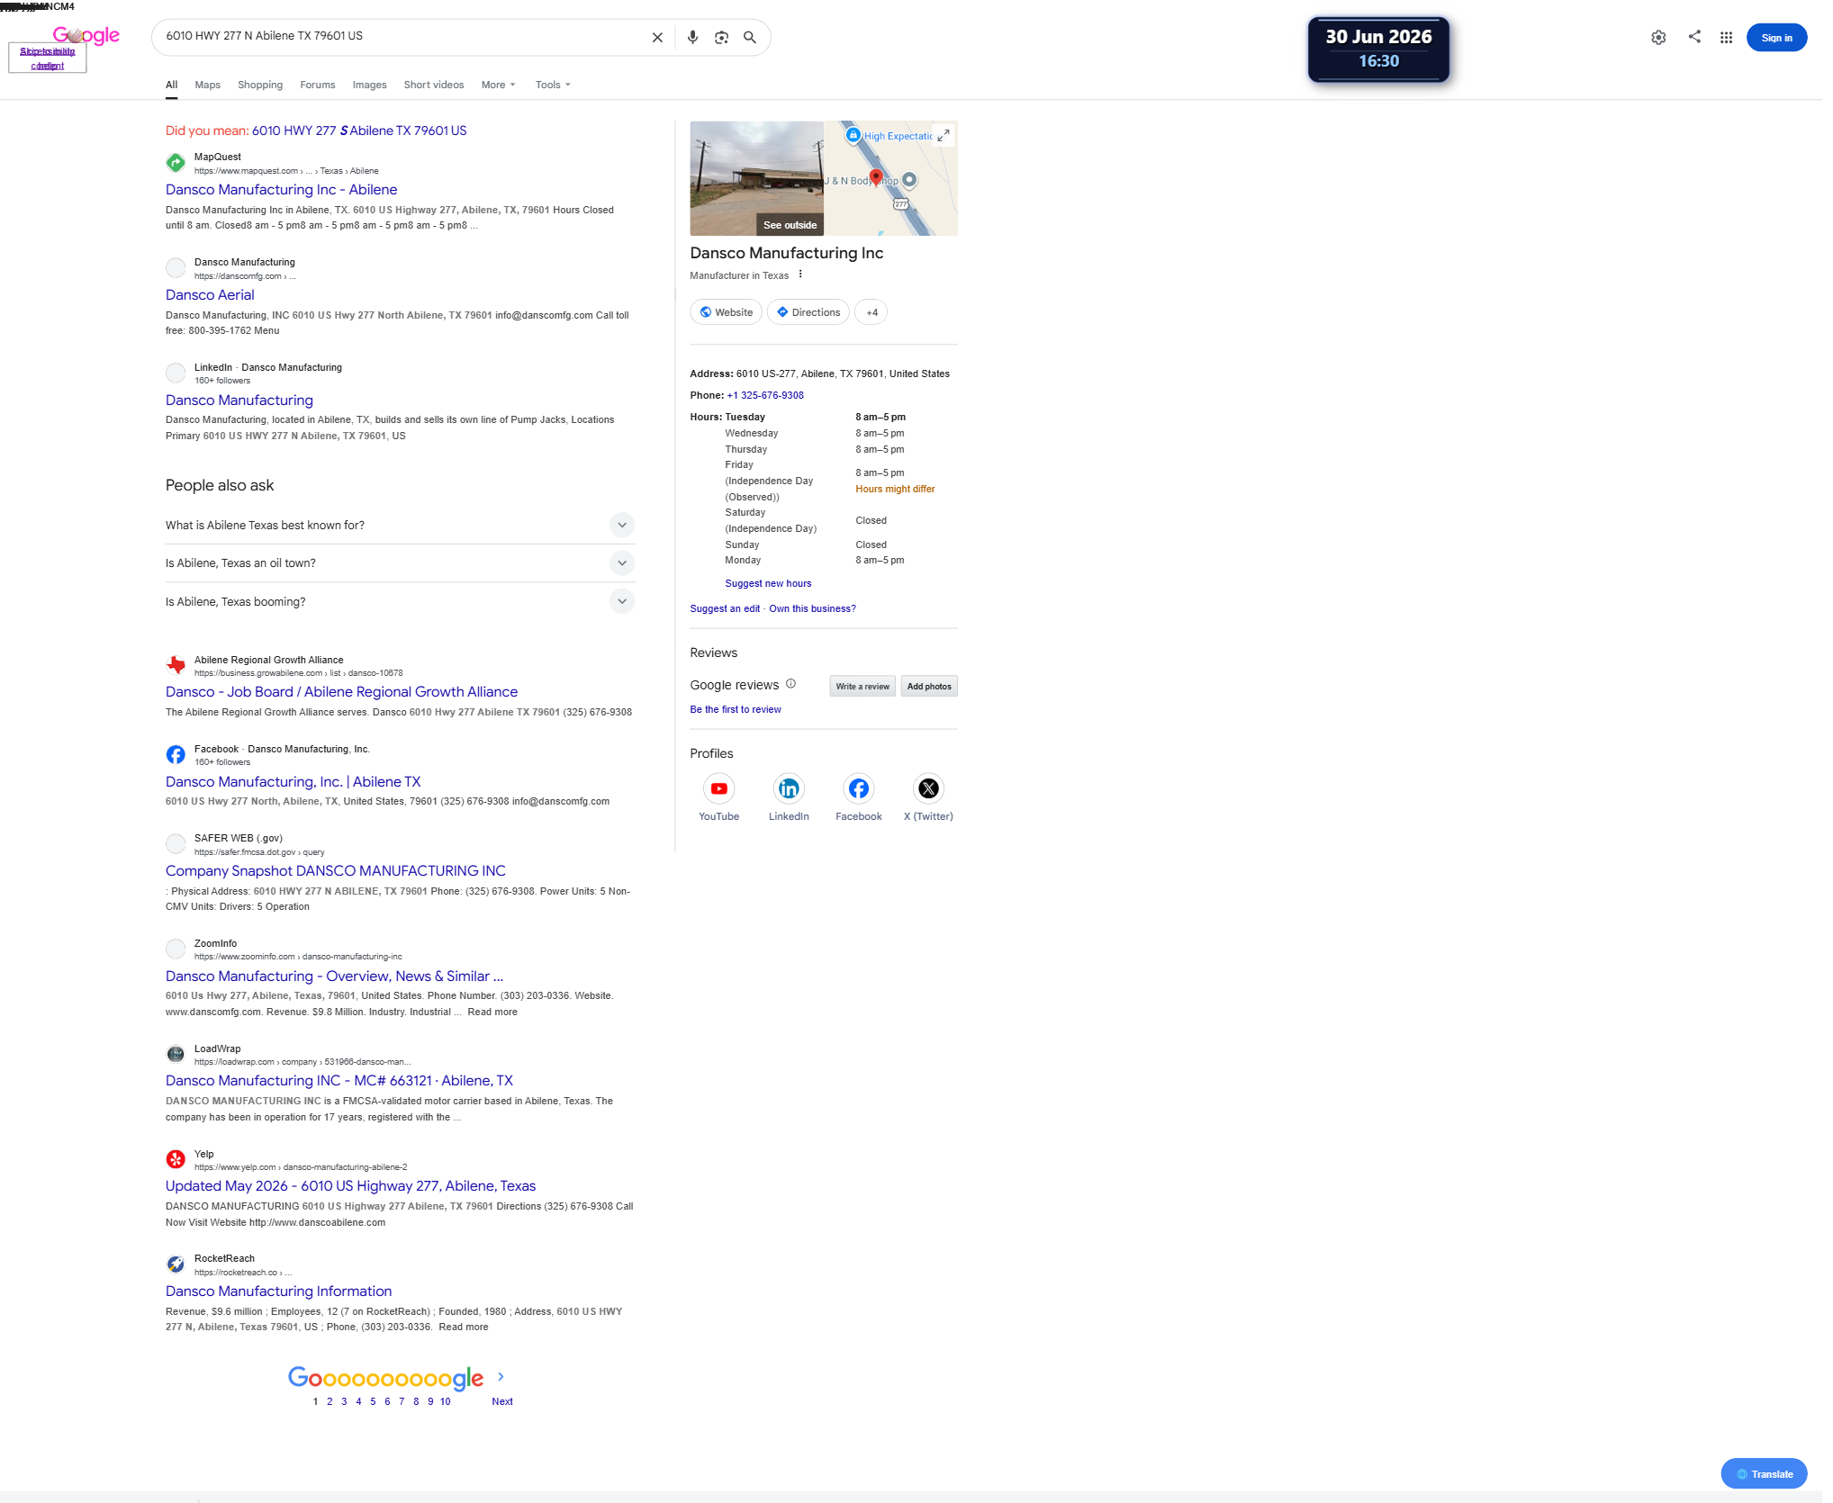Image resolution: width=1833 pixels, height=1503 pixels.
Task: Start voice search with the microphone icon
Action: pyautogui.click(x=692, y=38)
